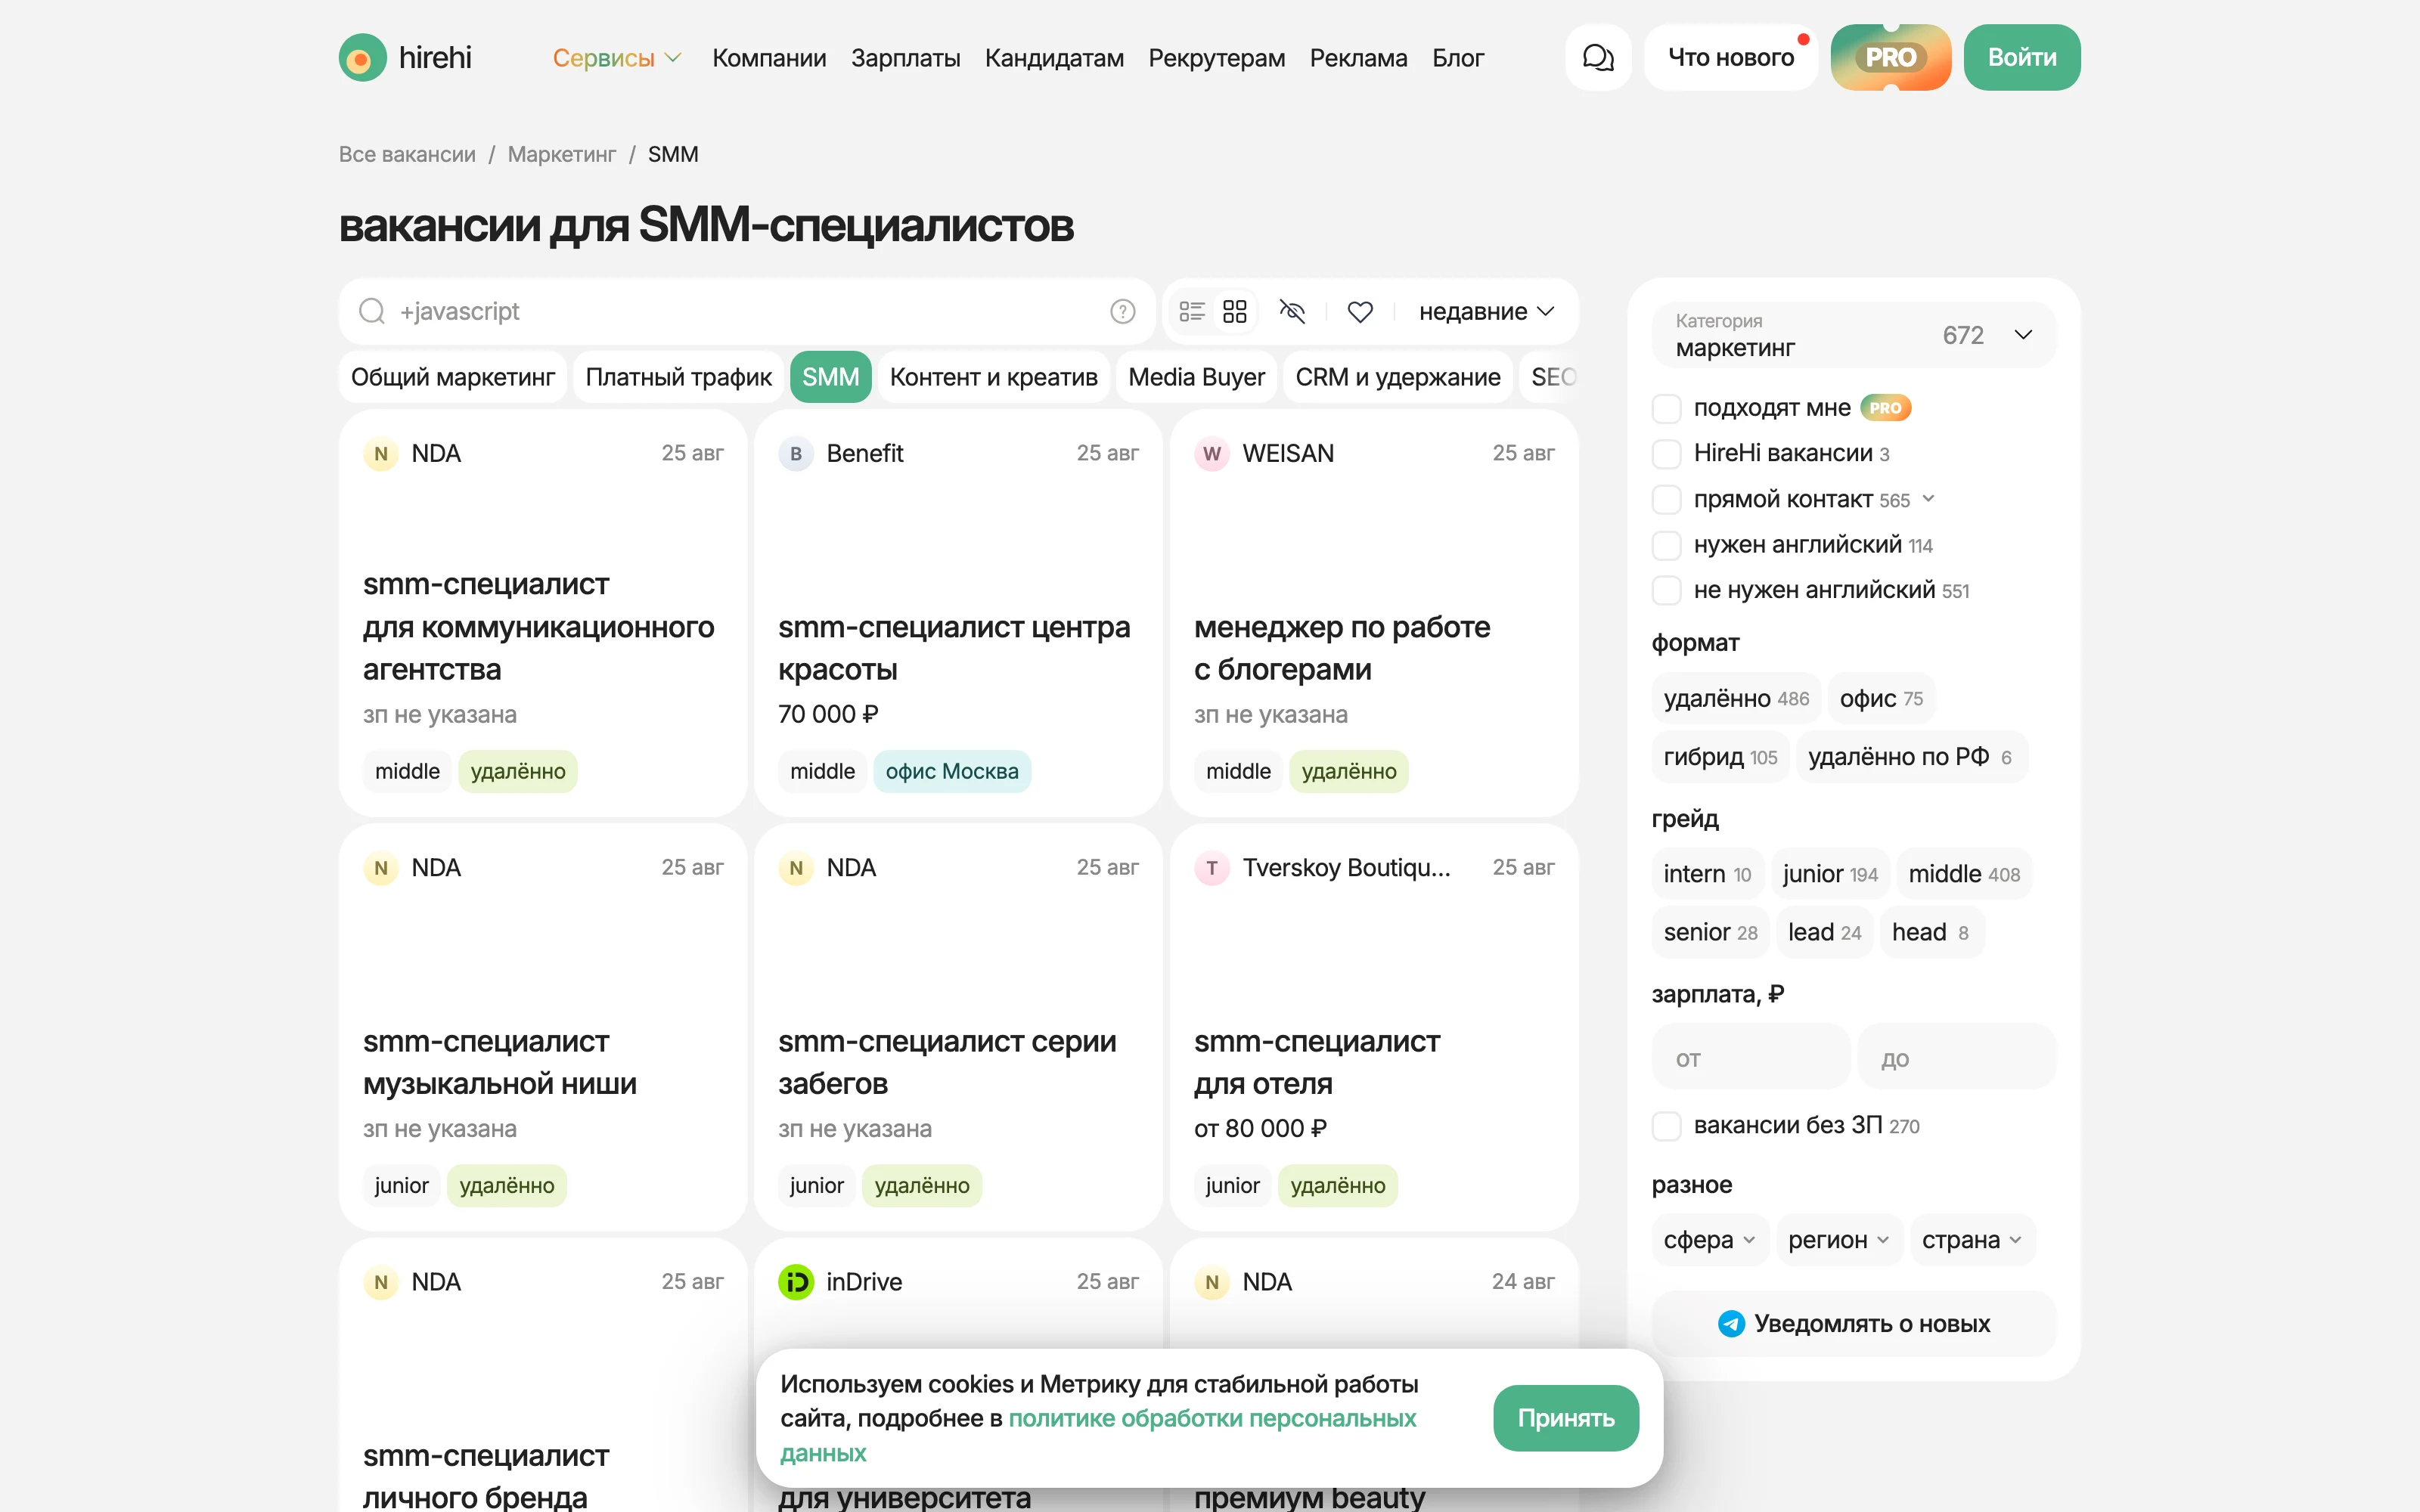The height and width of the screenshot is (1512, 2420).
Task: Select Общий маркетинг category tab
Action: click(452, 377)
